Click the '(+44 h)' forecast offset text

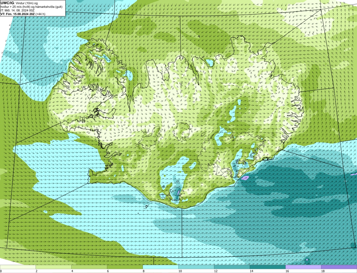(40, 14)
